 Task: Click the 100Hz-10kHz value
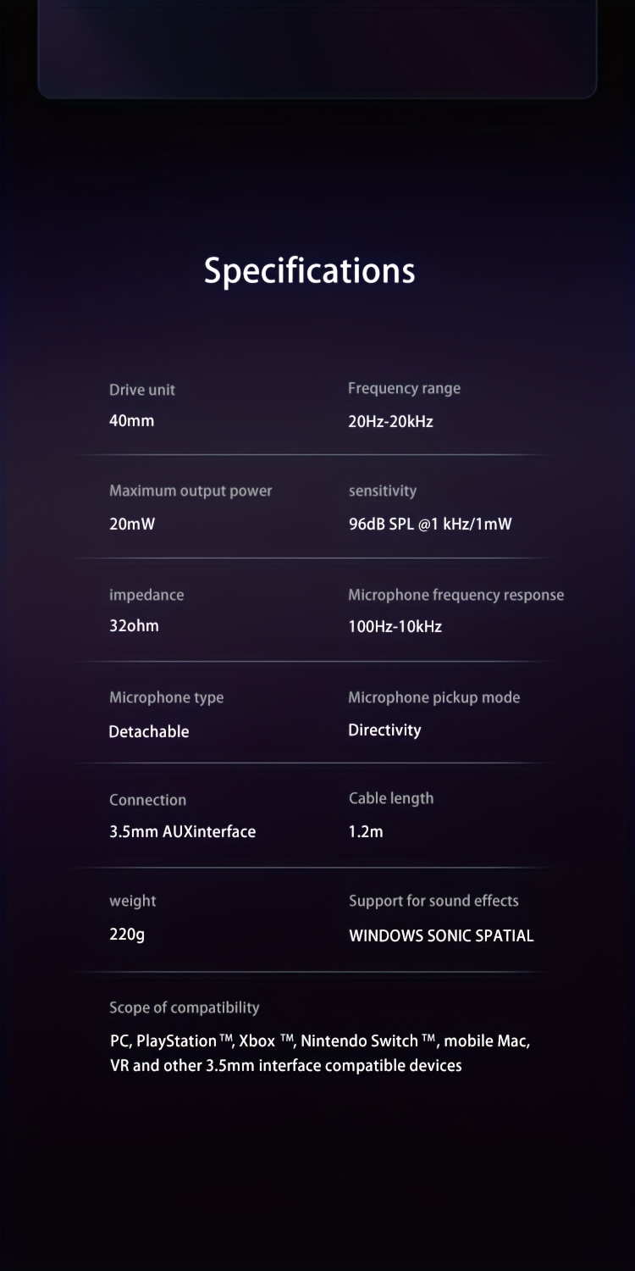click(x=395, y=627)
